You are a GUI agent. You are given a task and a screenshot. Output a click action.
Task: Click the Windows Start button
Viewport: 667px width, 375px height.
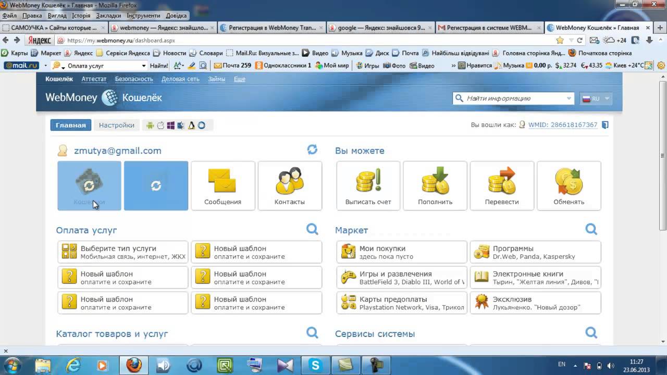coord(12,365)
